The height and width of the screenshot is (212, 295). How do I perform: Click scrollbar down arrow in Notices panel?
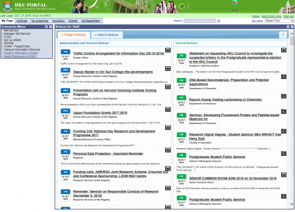pos(292,204)
